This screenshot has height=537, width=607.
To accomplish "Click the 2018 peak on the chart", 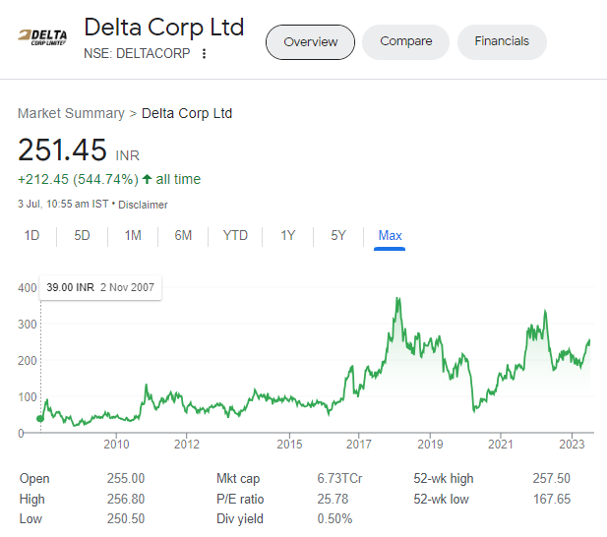I will 397,299.
